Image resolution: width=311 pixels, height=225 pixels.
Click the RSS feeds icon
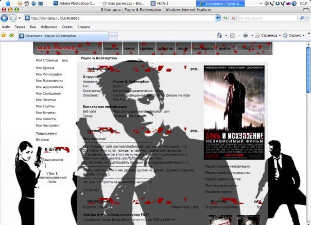tap(232, 36)
